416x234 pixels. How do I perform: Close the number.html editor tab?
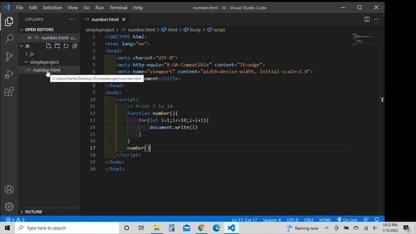(x=123, y=19)
